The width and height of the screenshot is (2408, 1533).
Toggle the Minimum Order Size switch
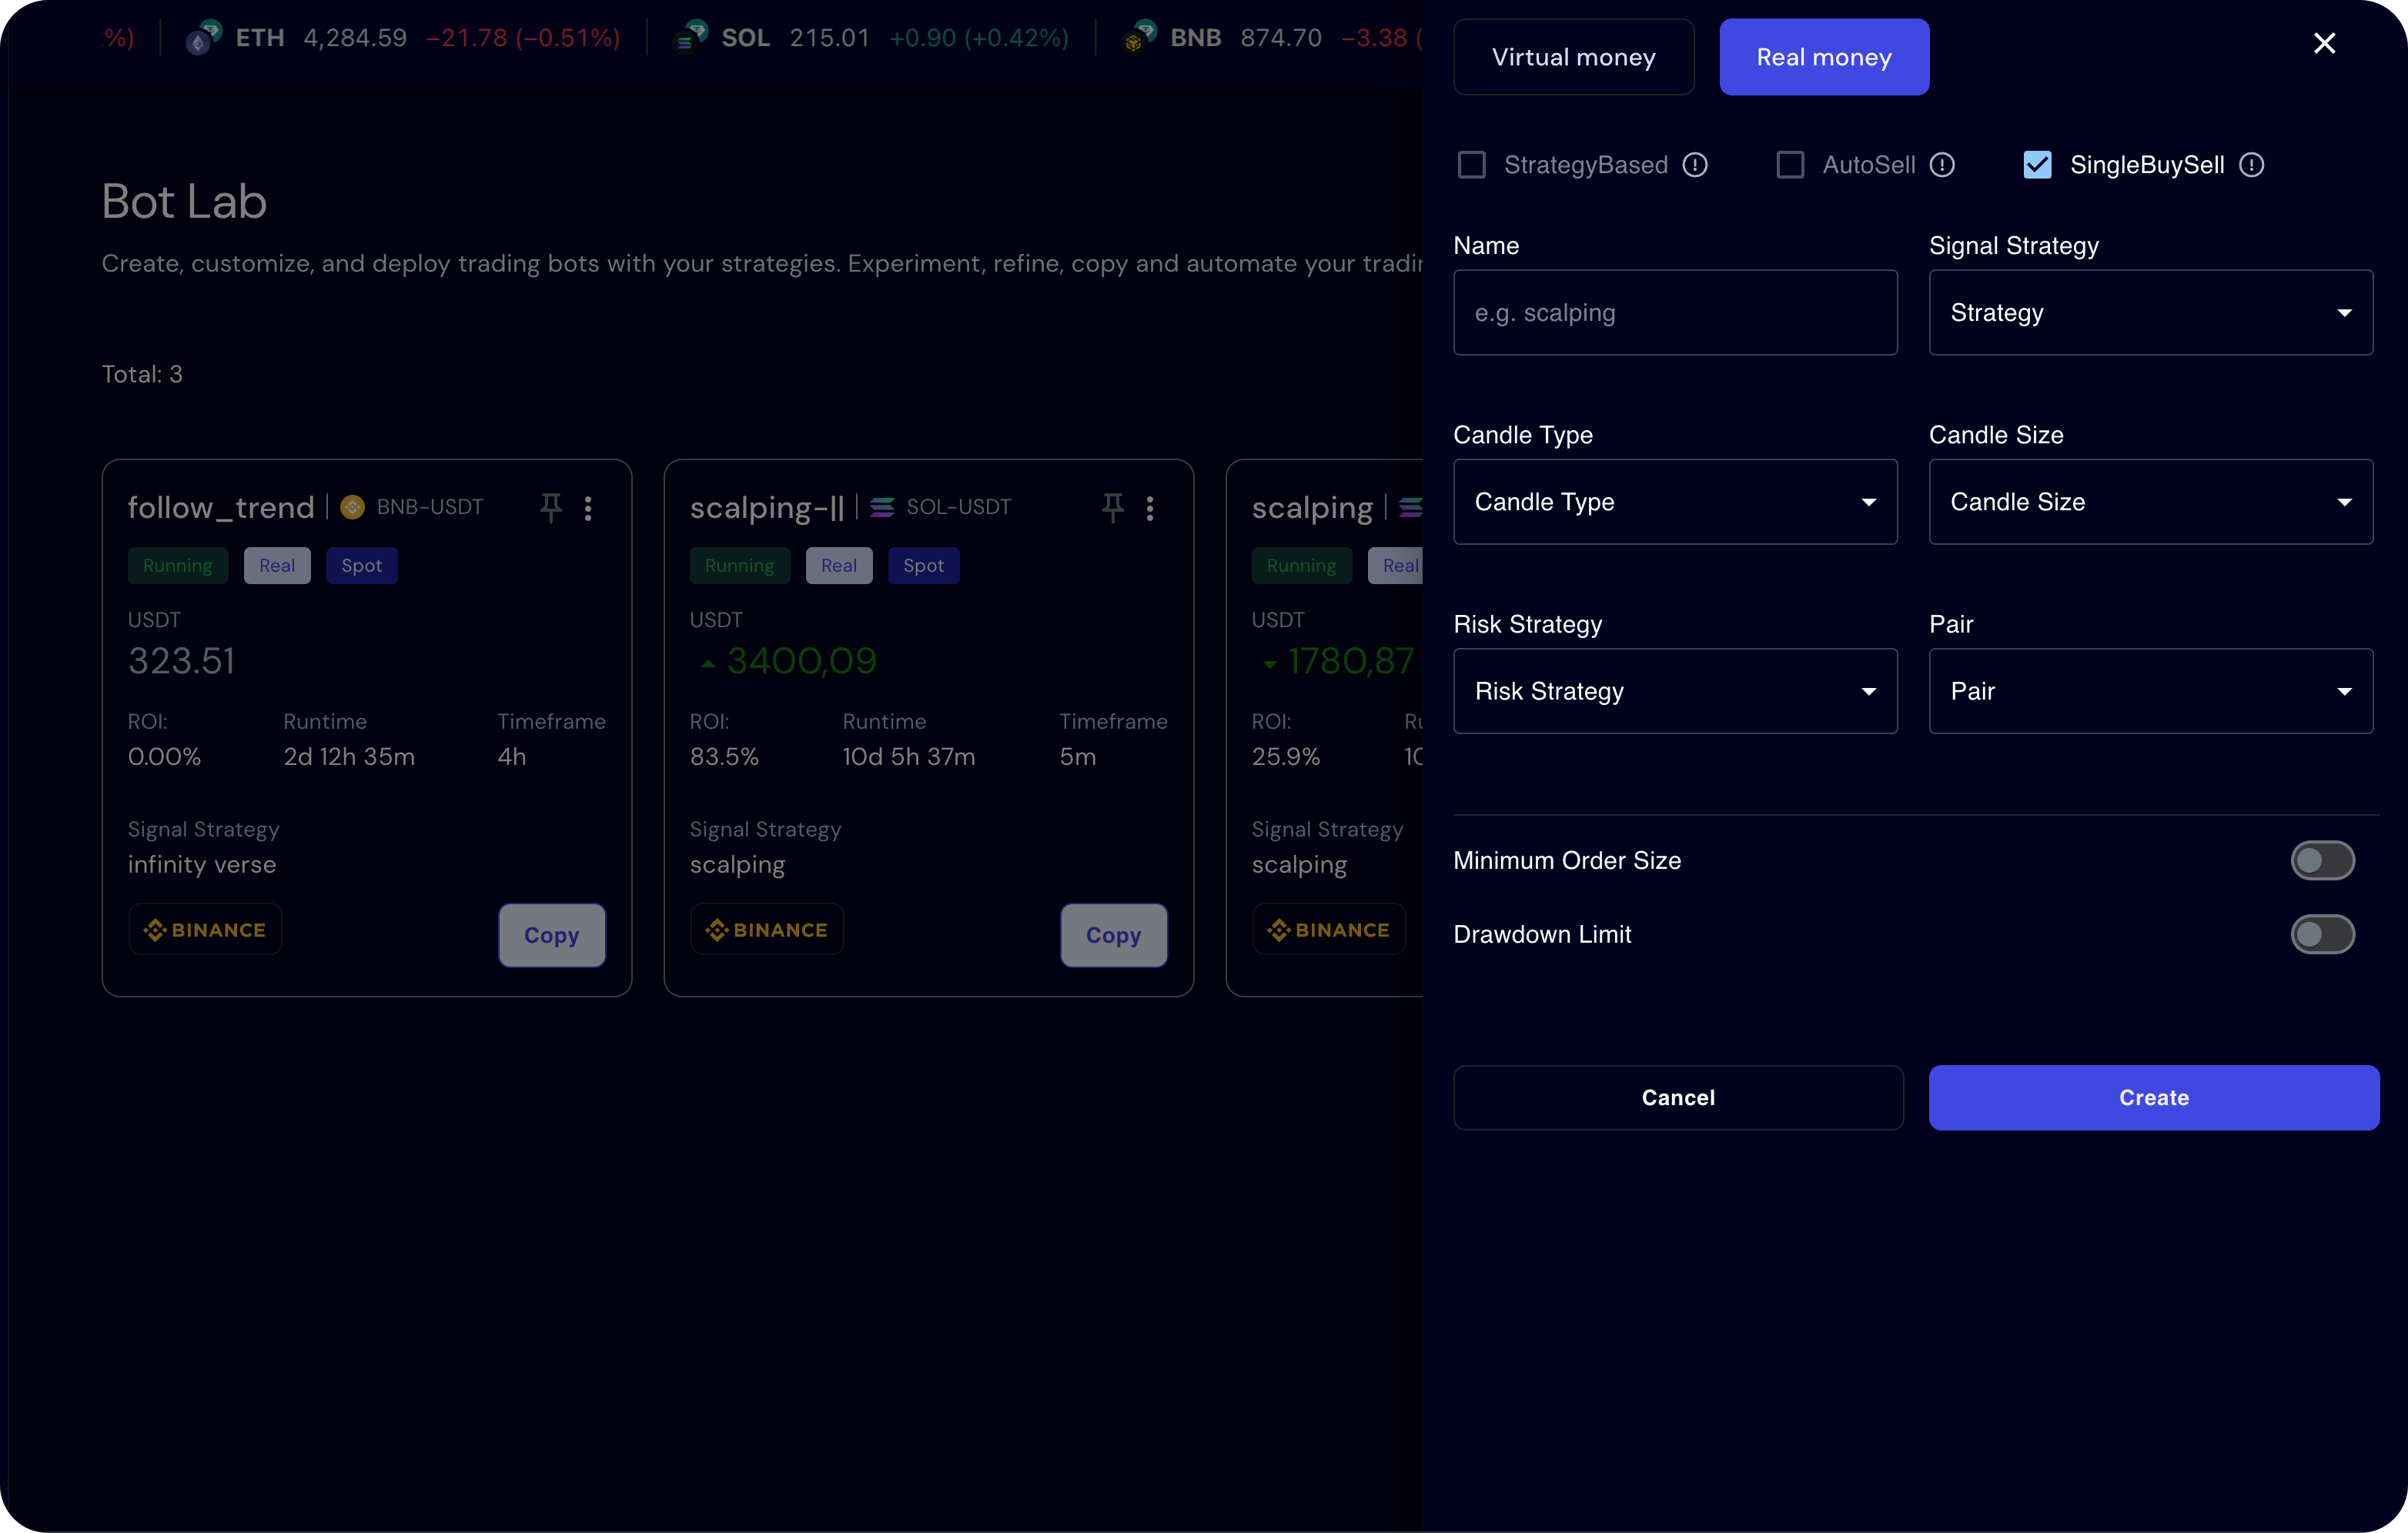pyautogui.click(x=2322, y=860)
